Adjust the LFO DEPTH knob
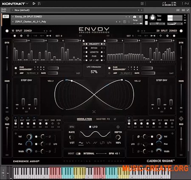191x180 pixels. (x=118, y=137)
